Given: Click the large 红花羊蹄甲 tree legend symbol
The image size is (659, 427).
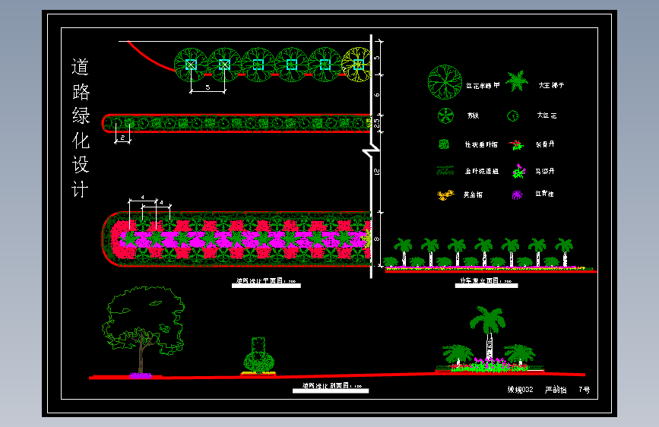Looking at the screenshot, I should coord(445,82).
